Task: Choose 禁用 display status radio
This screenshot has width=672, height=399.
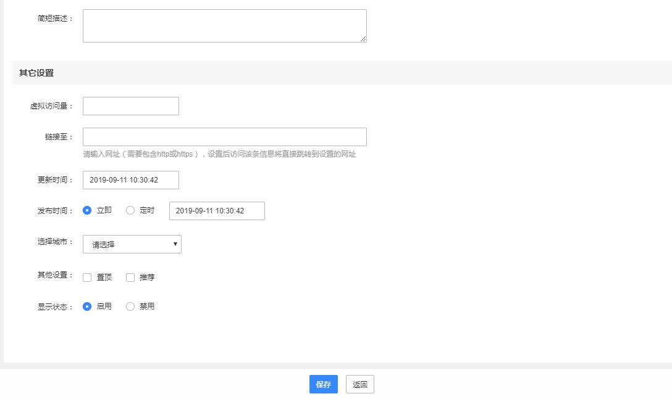Action: coord(130,306)
